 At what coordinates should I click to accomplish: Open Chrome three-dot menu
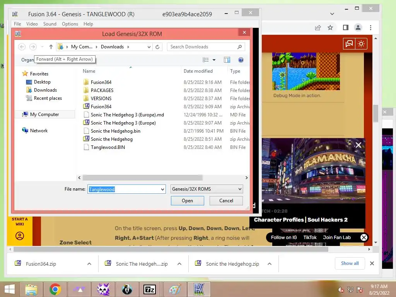(x=370, y=27)
